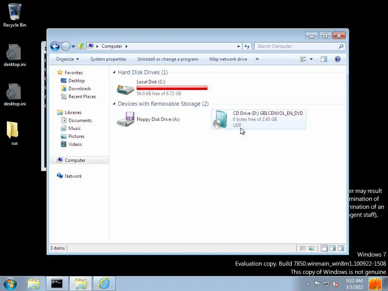
Task: Select the CD Drive (D:) disc icon
Action: point(221,119)
